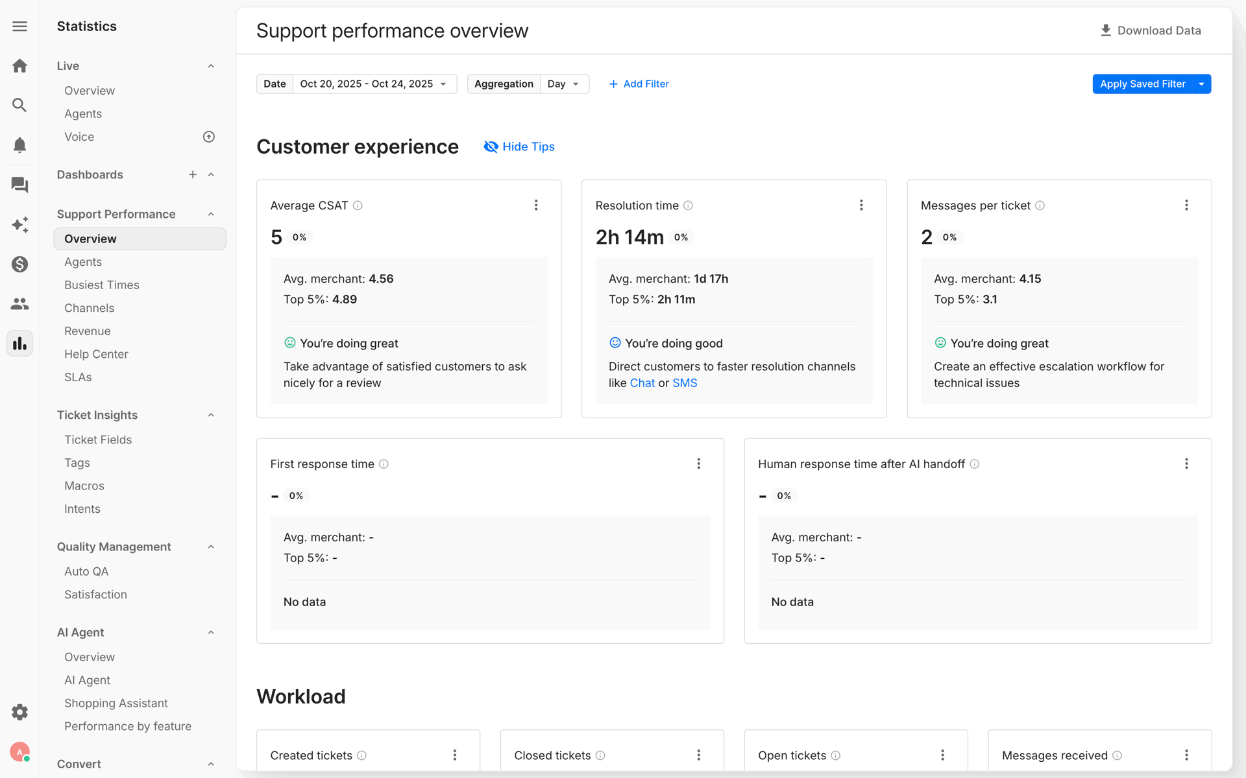The height and width of the screenshot is (778, 1246).
Task: Open the date range dropdown
Action: click(374, 84)
